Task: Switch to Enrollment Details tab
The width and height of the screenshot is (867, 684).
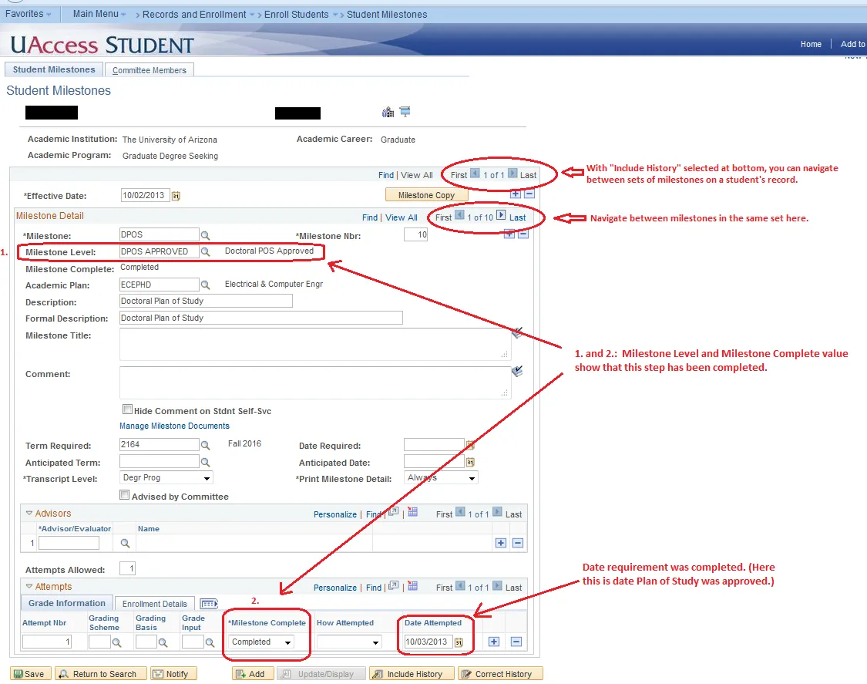Action: 155,604
